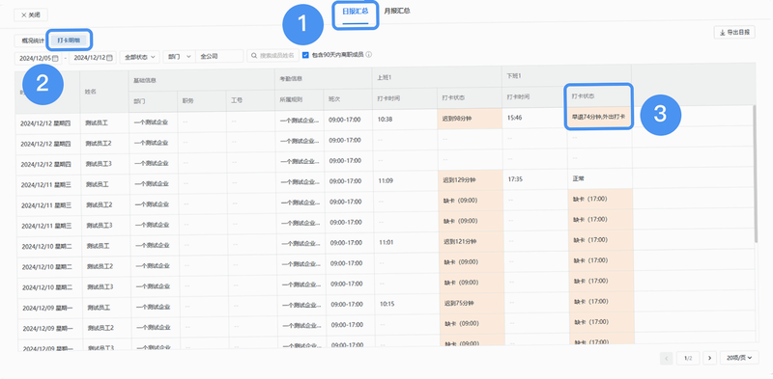Select the 打卡明细 view button
Image resolution: width=773 pixels, height=379 pixels.
pyautogui.click(x=69, y=40)
